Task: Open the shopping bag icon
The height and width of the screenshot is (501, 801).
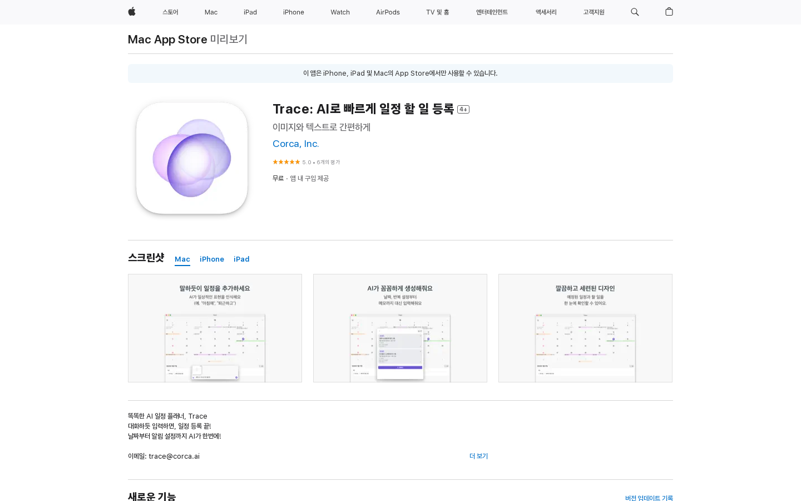Action: coord(669,12)
